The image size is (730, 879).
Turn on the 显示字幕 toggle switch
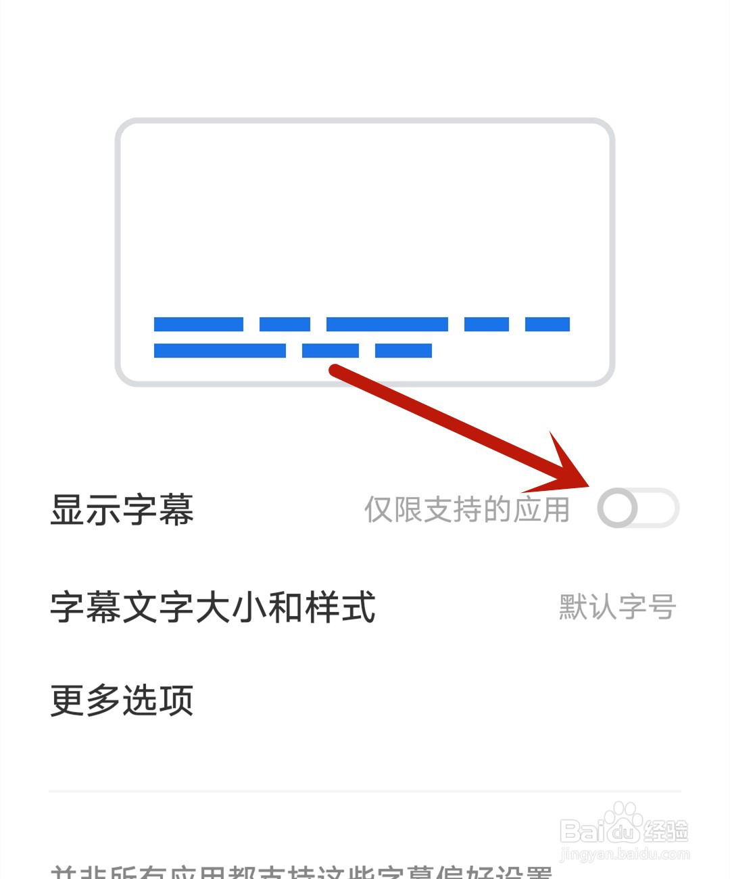pos(638,508)
